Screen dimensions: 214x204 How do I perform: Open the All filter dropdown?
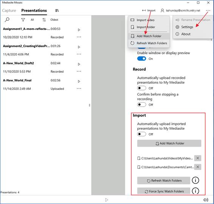click(32, 20)
